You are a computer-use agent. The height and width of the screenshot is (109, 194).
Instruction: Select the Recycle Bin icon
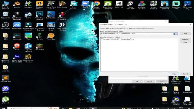point(5,15)
